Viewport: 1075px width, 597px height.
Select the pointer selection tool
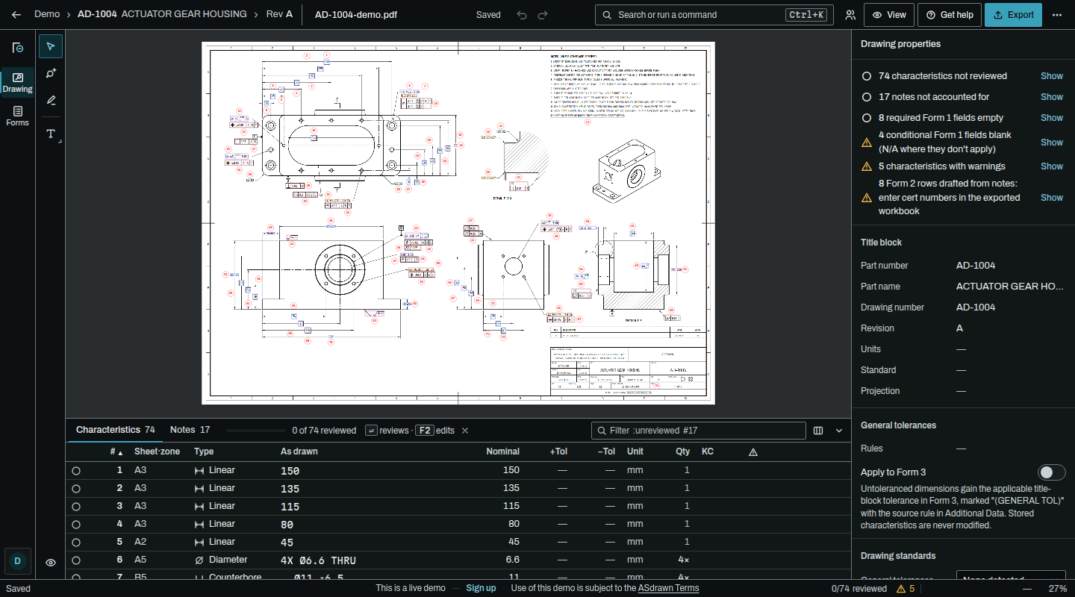pos(51,46)
